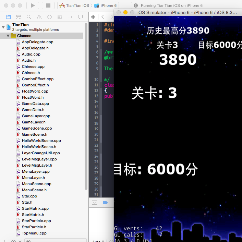The image size is (242, 242).
Task: Click the 历史最高分3890 label in simulator
Action: click(178, 31)
